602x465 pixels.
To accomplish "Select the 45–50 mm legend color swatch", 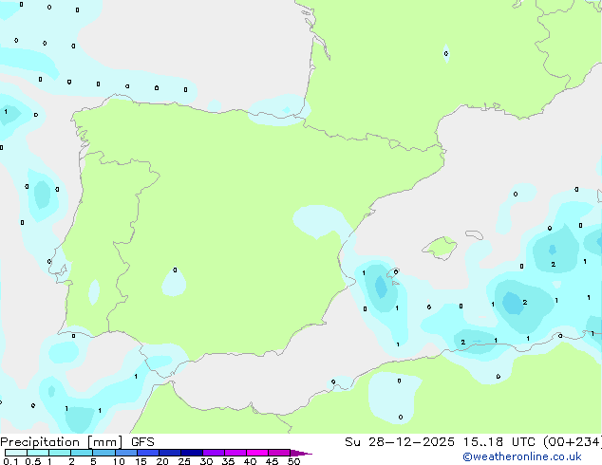I will pos(279,453).
